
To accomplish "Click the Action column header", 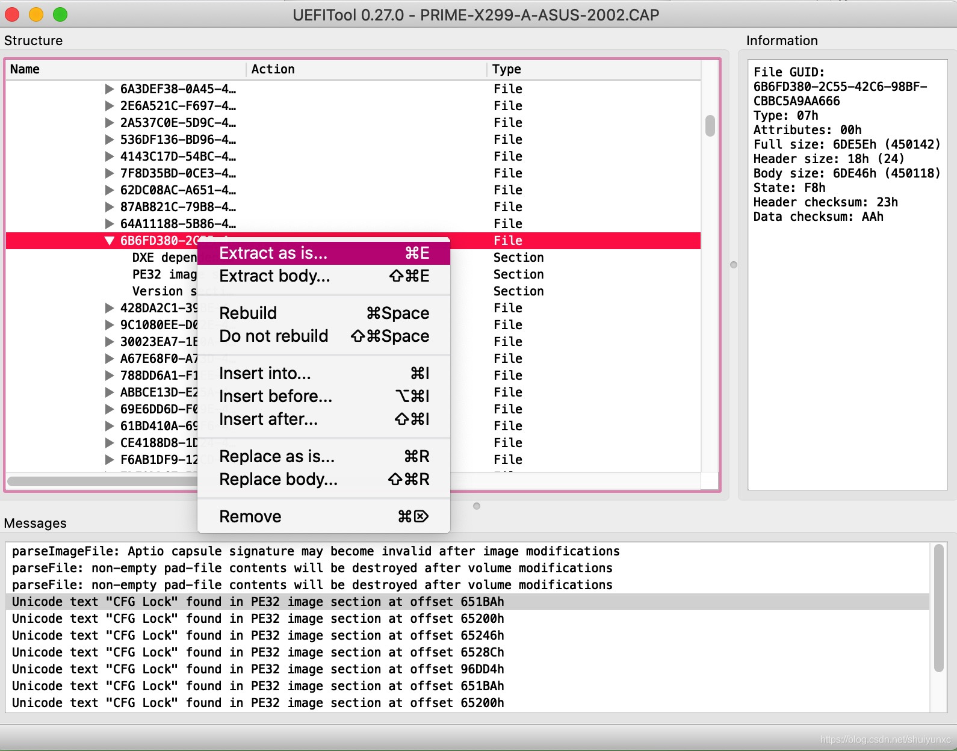I will [x=367, y=69].
